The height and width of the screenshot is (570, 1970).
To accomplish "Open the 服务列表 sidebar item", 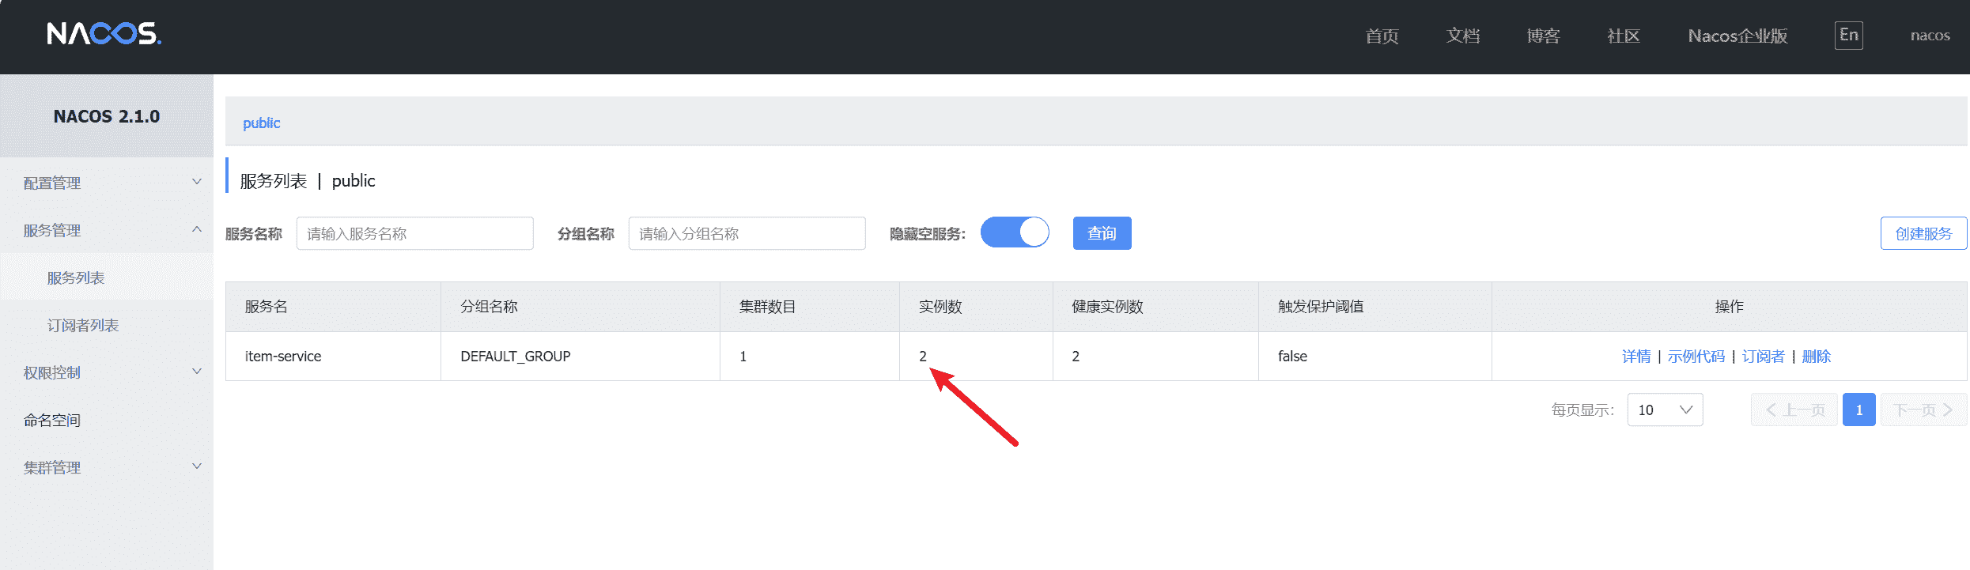I will click(76, 277).
